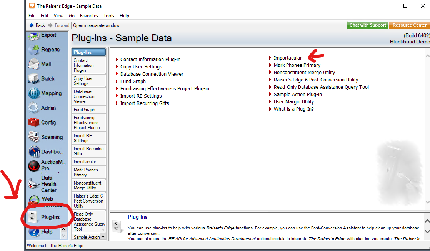Open the Help question mark icon
The image size is (430, 251).
pos(34,232)
